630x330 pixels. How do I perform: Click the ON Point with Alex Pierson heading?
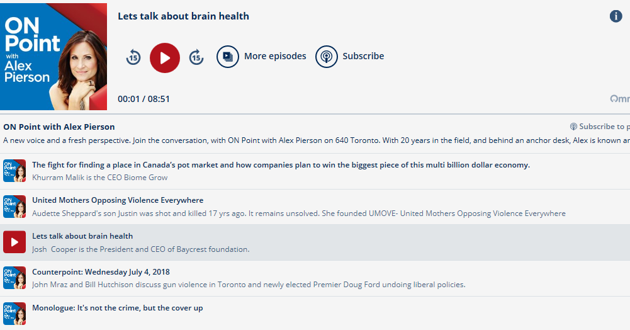click(59, 127)
